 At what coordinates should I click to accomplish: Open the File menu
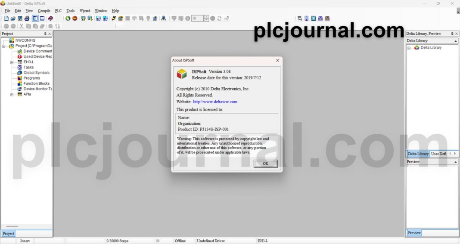tap(7, 11)
